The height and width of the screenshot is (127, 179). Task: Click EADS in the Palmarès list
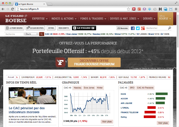pyautogui.click(x=123, y=94)
